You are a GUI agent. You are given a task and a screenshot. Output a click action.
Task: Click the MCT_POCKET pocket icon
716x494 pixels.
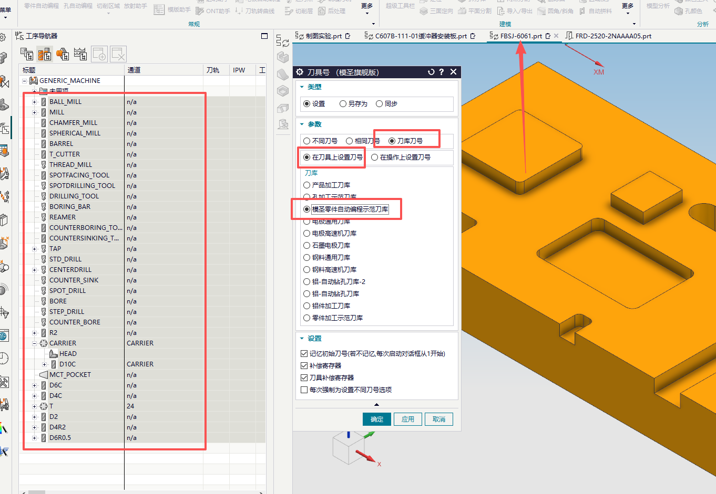(44, 374)
